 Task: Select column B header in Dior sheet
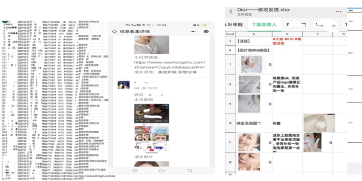287,34
